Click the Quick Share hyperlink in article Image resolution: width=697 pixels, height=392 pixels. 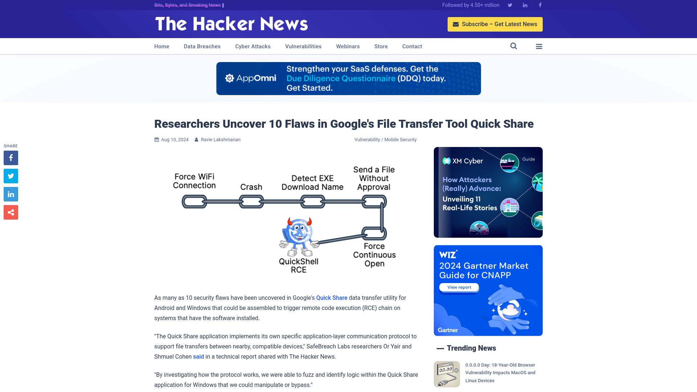tap(332, 298)
